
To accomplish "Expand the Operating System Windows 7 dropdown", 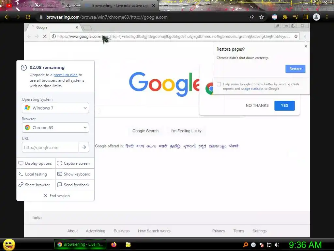I will click(x=55, y=108).
